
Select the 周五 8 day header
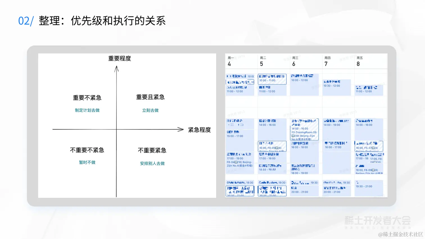click(x=360, y=61)
